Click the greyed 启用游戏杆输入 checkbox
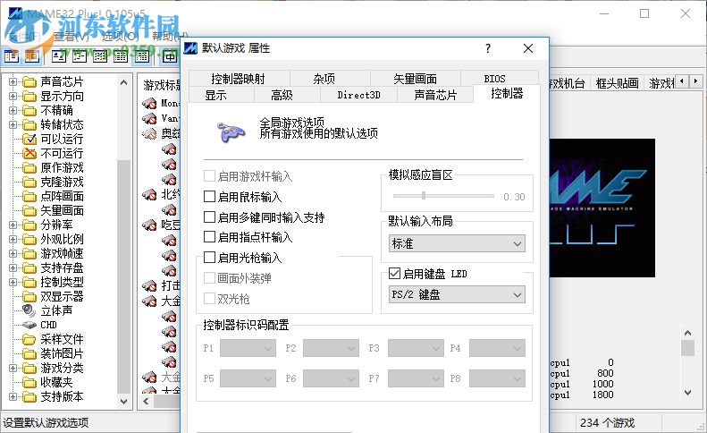Screen dimensions: 707x433 point(209,175)
